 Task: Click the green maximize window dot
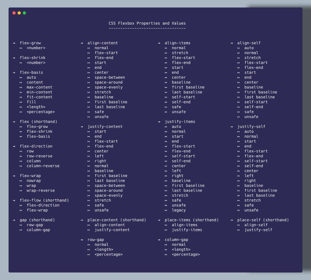coord(24,13)
